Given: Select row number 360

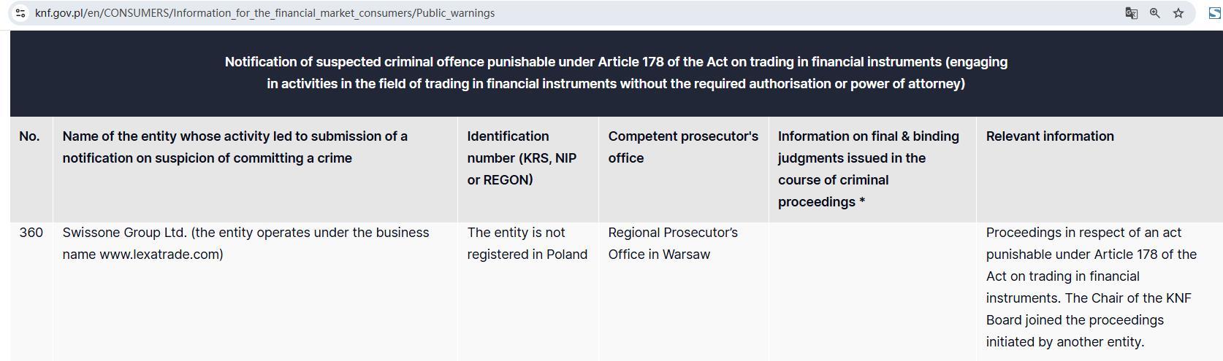Looking at the screenshot, I should 31,233.
